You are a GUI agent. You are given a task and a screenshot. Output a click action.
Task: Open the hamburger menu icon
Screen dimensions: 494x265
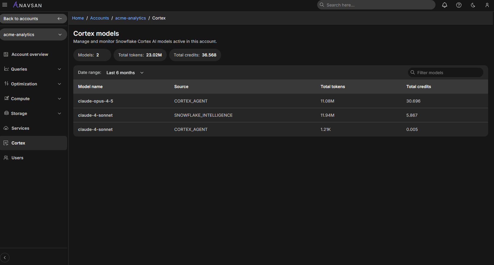point(5,5)
